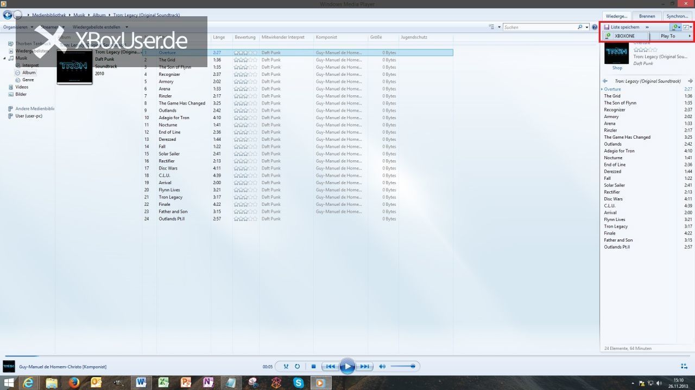
Task: Expand the Play To submenu arrow
Action: (x=690, y=36)
